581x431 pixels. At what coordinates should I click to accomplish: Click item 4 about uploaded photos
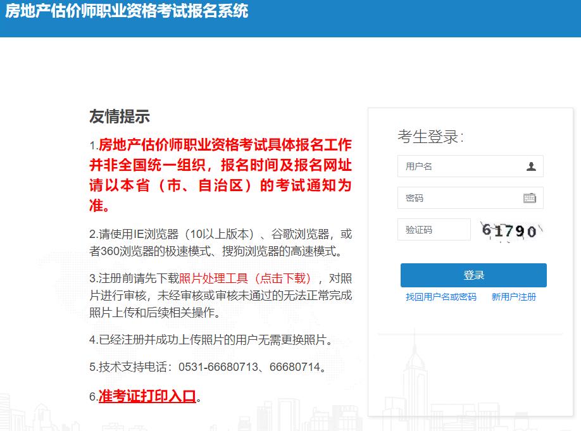215,340
